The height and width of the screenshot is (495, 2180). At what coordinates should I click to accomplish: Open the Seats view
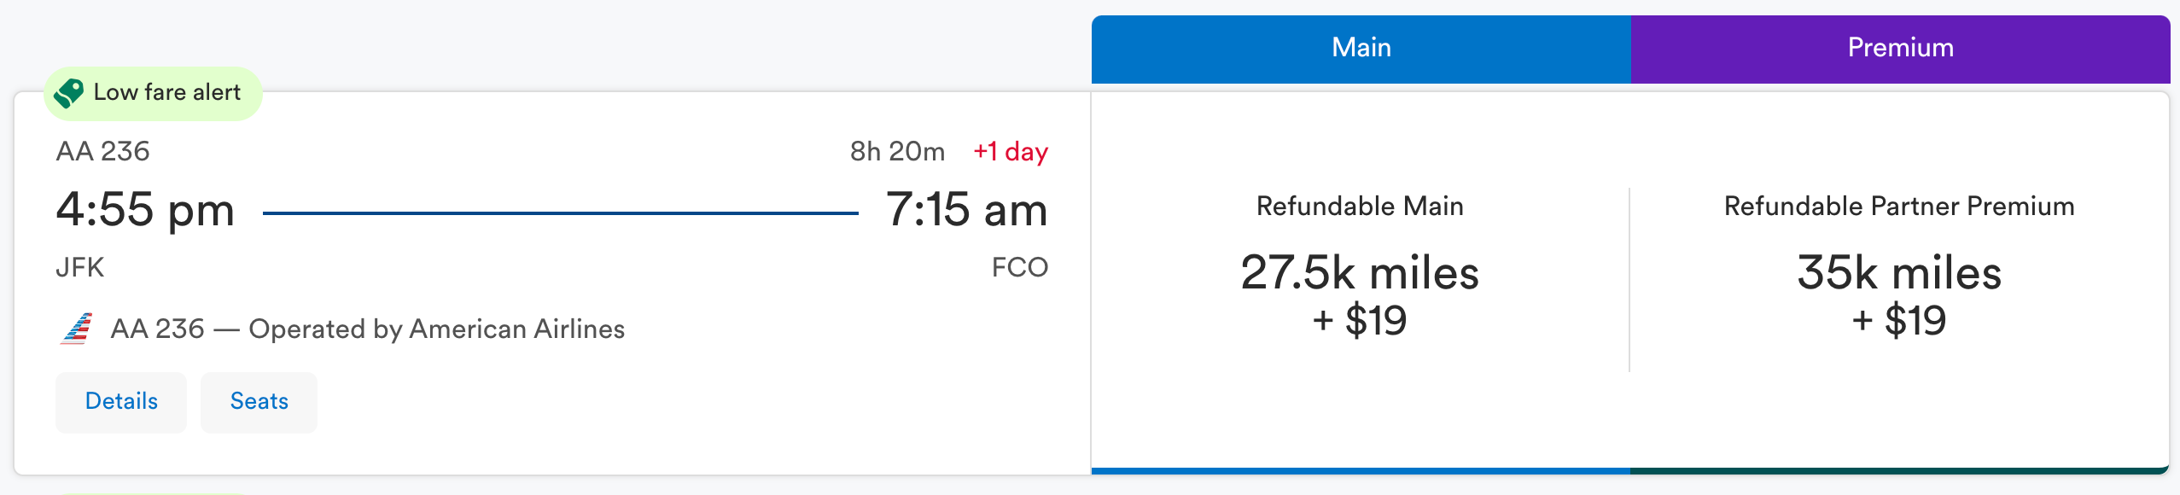coord(259,402)
